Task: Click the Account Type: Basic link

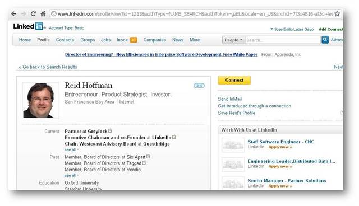Action: tap(66, 28)
